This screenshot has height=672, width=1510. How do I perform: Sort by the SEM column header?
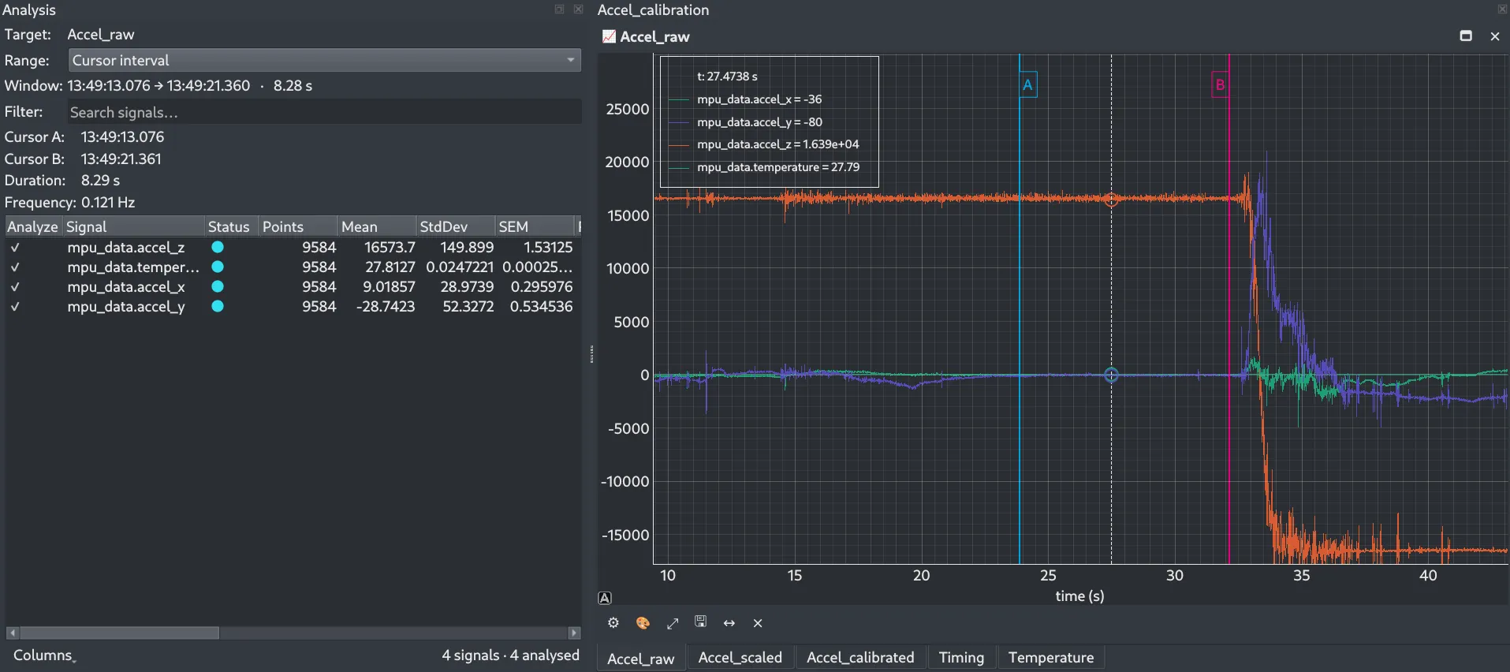pos(534,227)
